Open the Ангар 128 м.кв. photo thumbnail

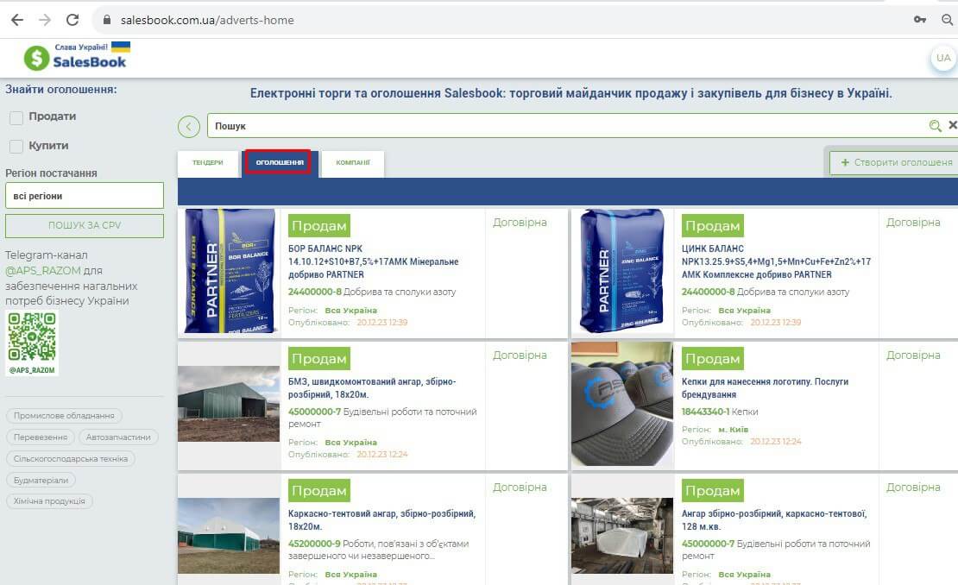[x=622, y=536]
